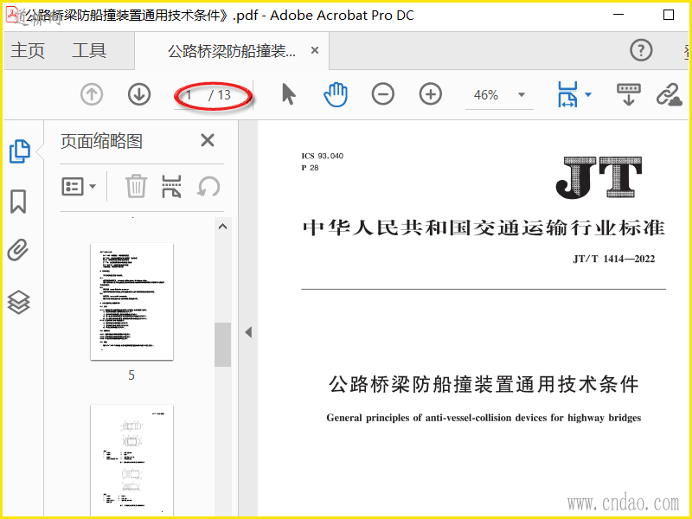Edit the current page number field
This screenshot has height=519, width=692.
coord(189,95)
